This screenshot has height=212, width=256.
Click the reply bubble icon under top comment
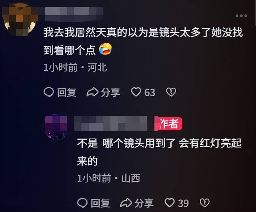pos(49,92)
